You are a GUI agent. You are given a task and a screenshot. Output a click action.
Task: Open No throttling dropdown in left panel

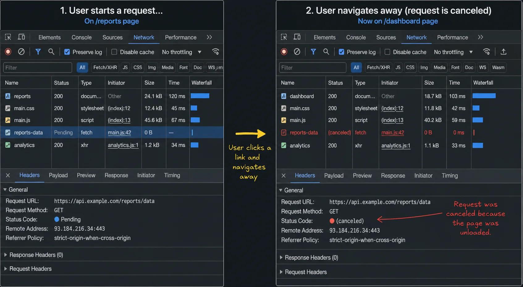[x=182, y=52]
